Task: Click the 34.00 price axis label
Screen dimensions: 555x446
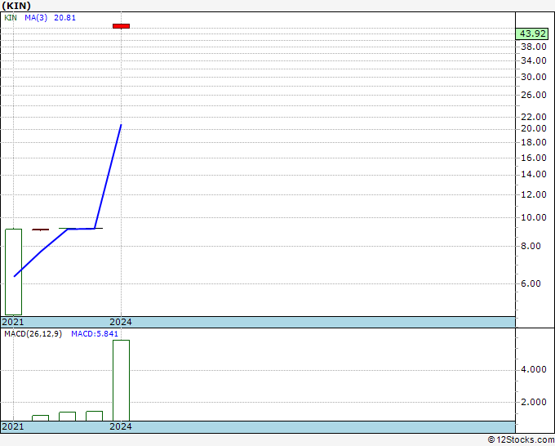Action: pyautogui.click(x=534, y=60)
